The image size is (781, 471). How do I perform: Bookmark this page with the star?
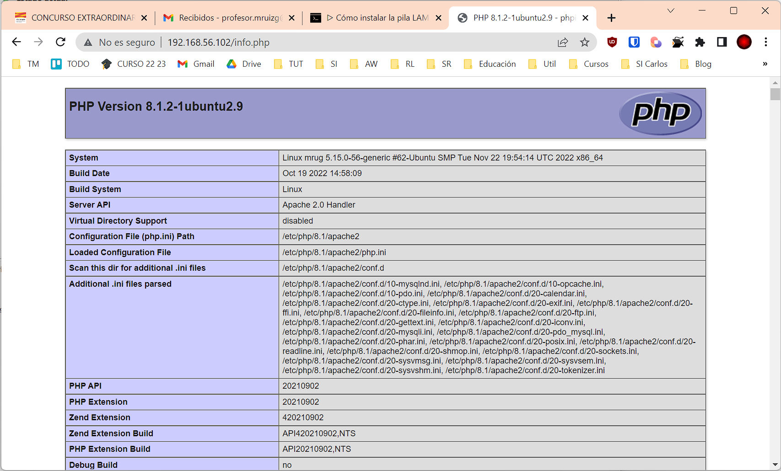pyautogui.click(x=585, y=42)
